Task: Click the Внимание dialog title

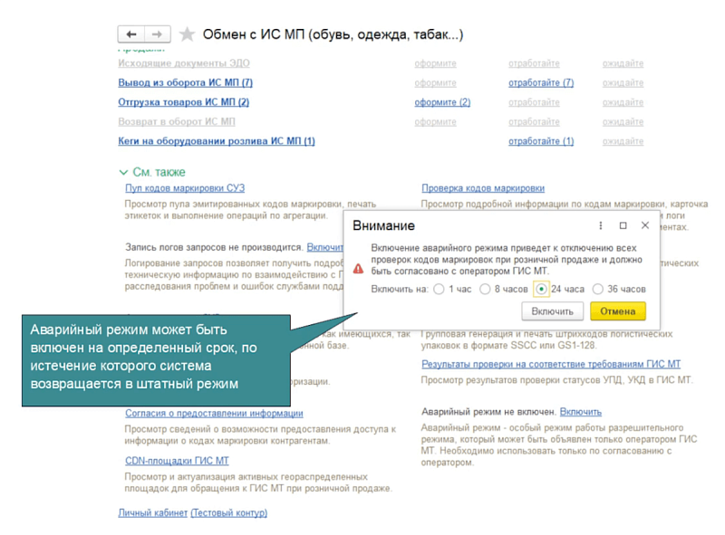Action: [x=383, y=225]
